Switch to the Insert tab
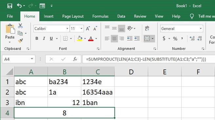 tap(49, 16)
